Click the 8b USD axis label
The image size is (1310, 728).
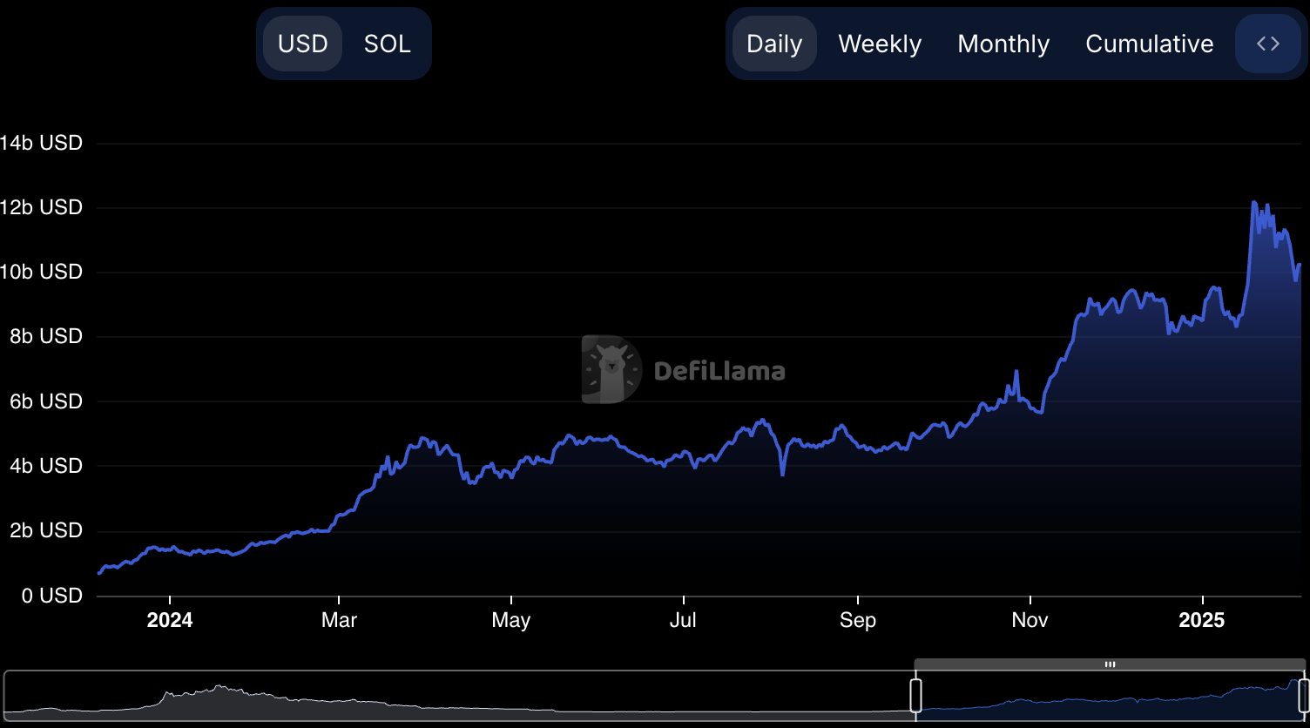tap(45, 336)
